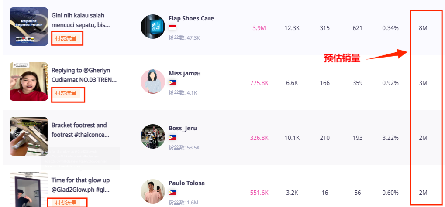Open the Flap Shoes Care avatar
The image size is (445, 207).
coord(153,27)
